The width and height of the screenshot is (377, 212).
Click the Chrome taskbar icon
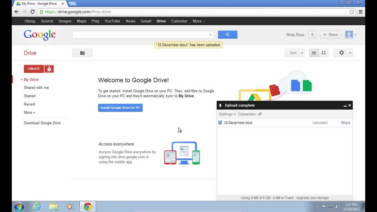point(87,207)
